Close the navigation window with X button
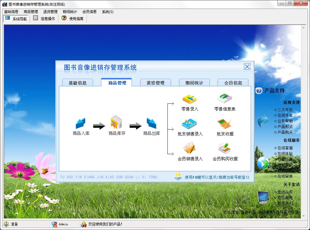The width and height of the screenshot is (310, 230). pos(247,67)
